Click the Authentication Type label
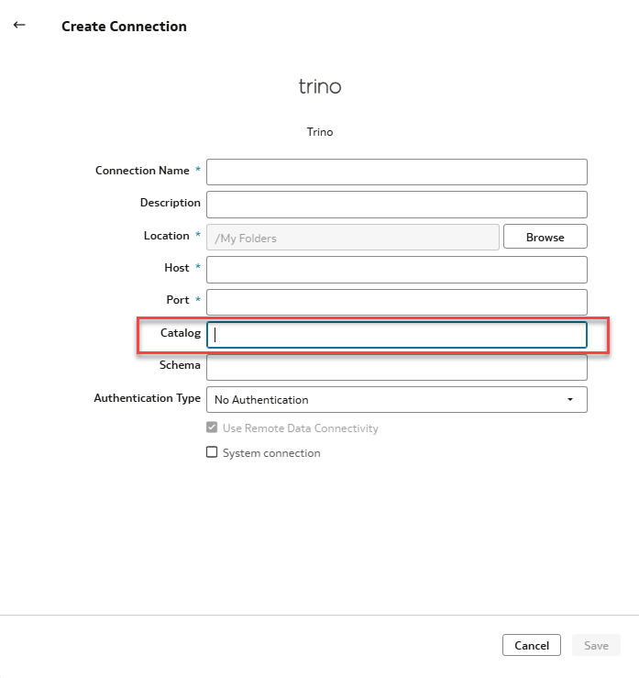Screen dimensions: 639x678 148,398
